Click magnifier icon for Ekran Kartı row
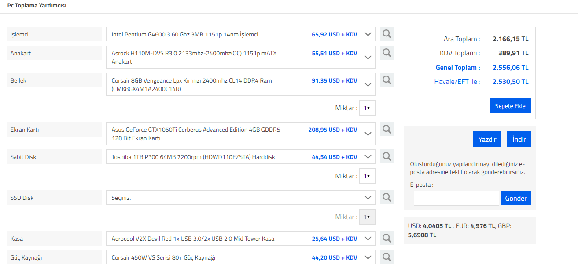Screen dimensions: 578x268 (x=387, y=129)
